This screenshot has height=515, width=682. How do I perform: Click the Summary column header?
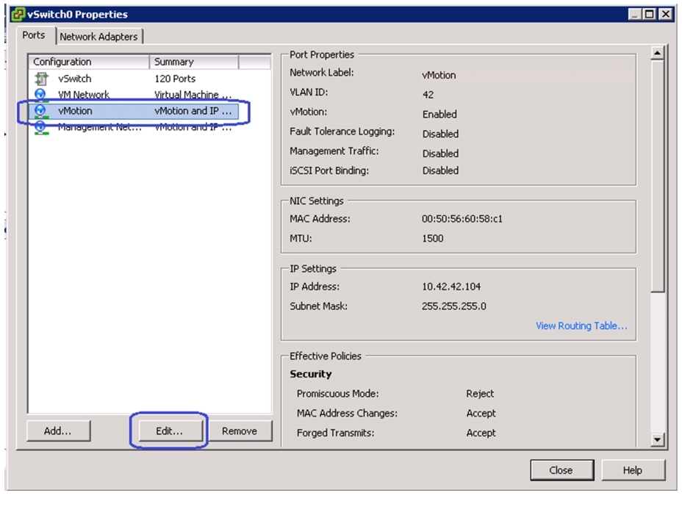click(194, 62)
